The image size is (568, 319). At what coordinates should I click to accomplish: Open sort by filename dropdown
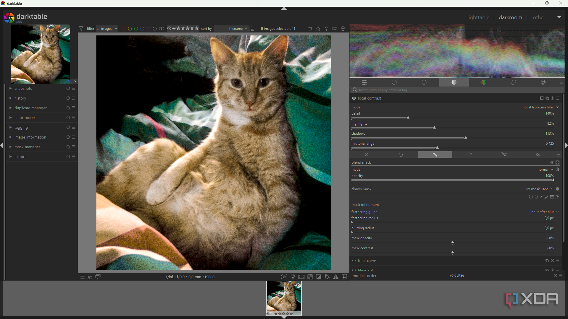pyautogui.click(x=231, y=29)
